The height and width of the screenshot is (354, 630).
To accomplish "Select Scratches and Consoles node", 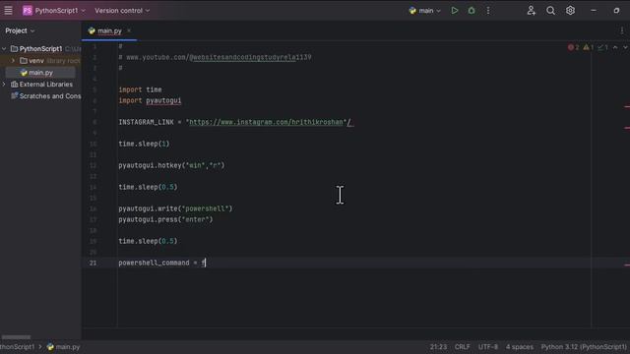I will 45,96.
